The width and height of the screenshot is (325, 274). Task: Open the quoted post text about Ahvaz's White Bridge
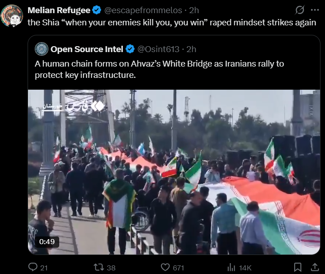coord(159,69)
